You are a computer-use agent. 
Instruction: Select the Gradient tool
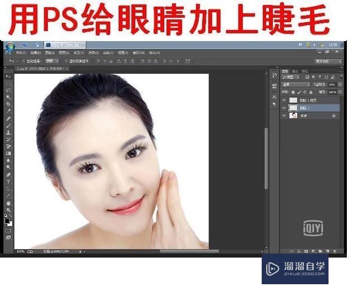(8, 153)
